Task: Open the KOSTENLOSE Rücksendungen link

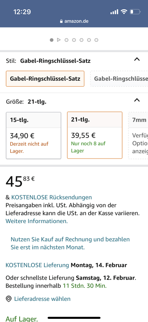Action: (x=51, y=197)
